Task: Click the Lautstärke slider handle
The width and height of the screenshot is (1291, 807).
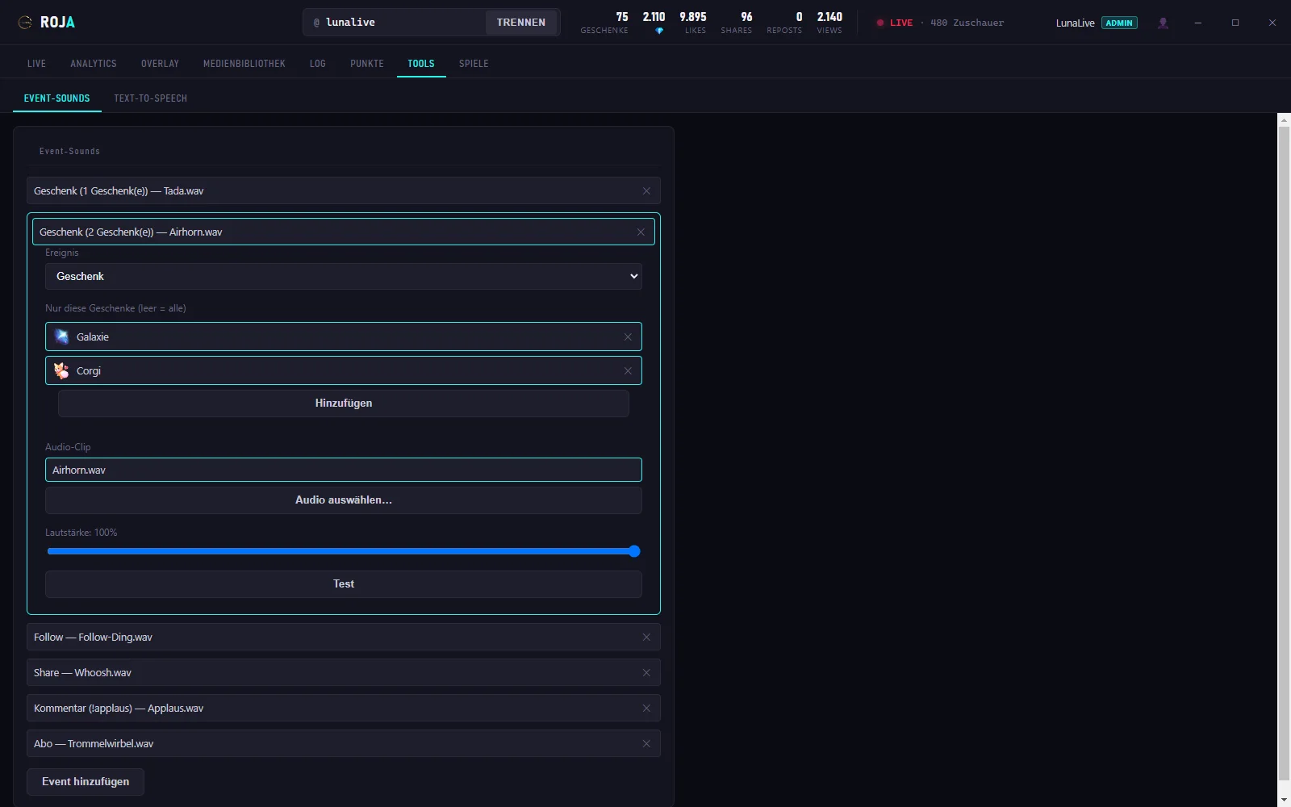Action: pos(634,552)
